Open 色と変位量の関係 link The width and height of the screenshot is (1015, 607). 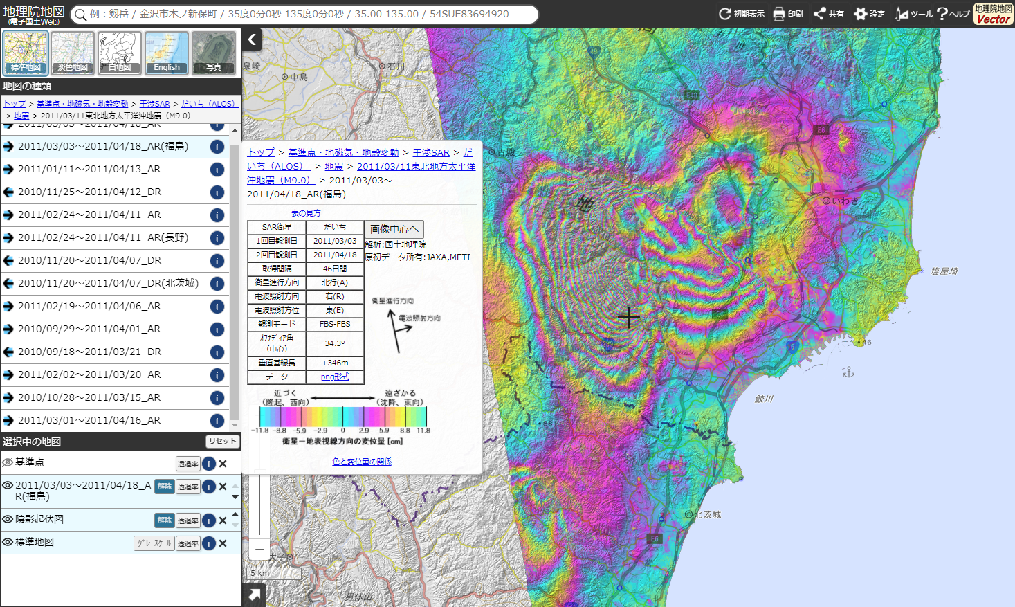click(362, 462)
